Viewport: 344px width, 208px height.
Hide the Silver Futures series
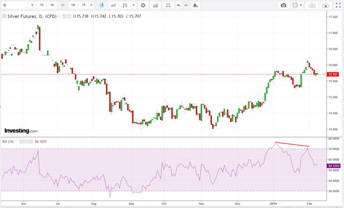64,16
